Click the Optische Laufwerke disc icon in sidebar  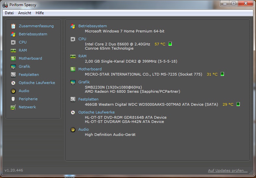tap(13, 83)
